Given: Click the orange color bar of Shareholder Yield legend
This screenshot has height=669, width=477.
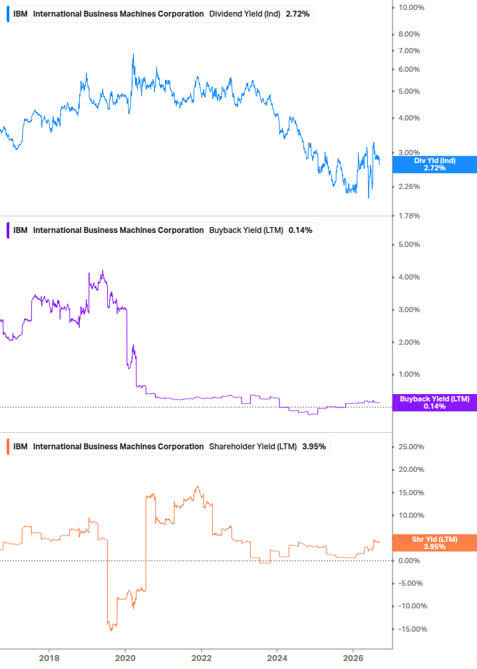Looking at the screenshot, I should (8, 447).
